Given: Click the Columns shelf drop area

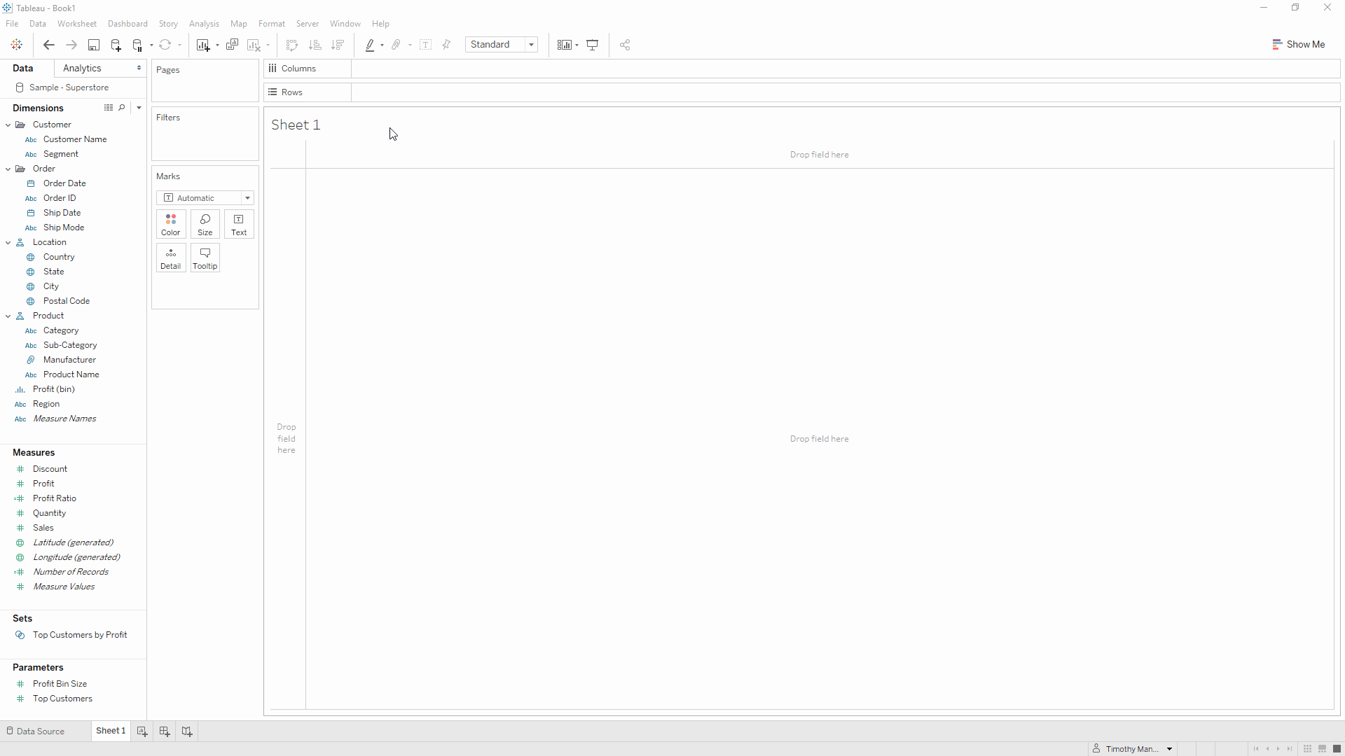Looking at the screenshot, I should pyautogui.click(x=846, y=69).
